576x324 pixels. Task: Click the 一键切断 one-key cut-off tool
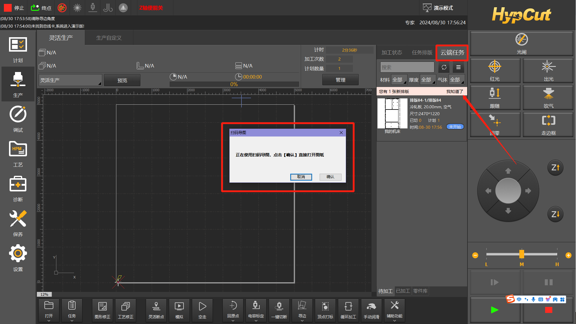point(279,310)
